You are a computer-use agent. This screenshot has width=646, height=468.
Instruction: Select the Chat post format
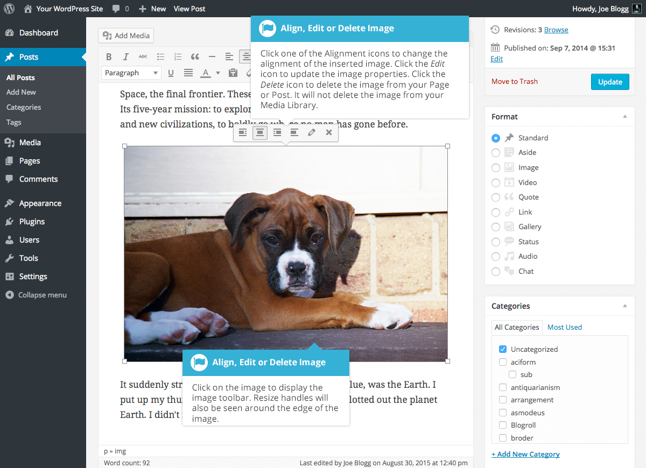coord(496,272)
